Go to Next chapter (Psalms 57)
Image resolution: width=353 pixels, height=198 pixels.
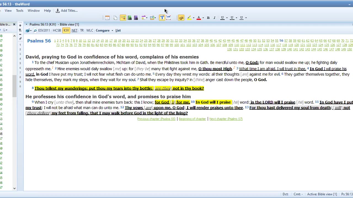coord(226,119)
